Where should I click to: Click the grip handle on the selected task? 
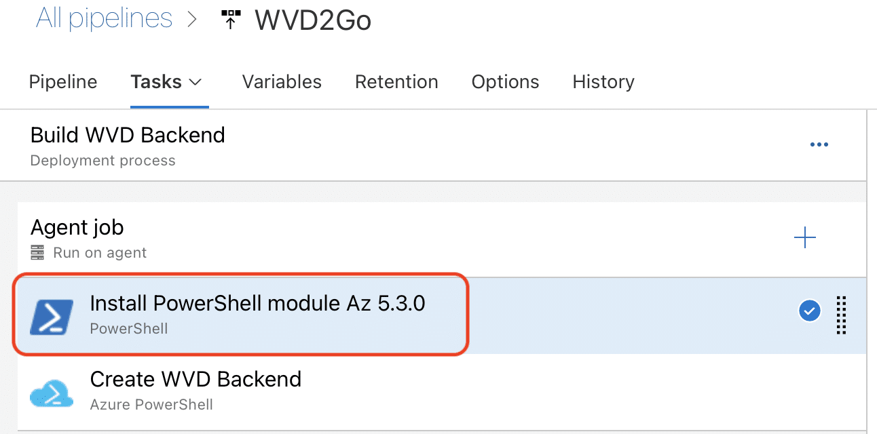pyautogui.click(x=841, y=315)
